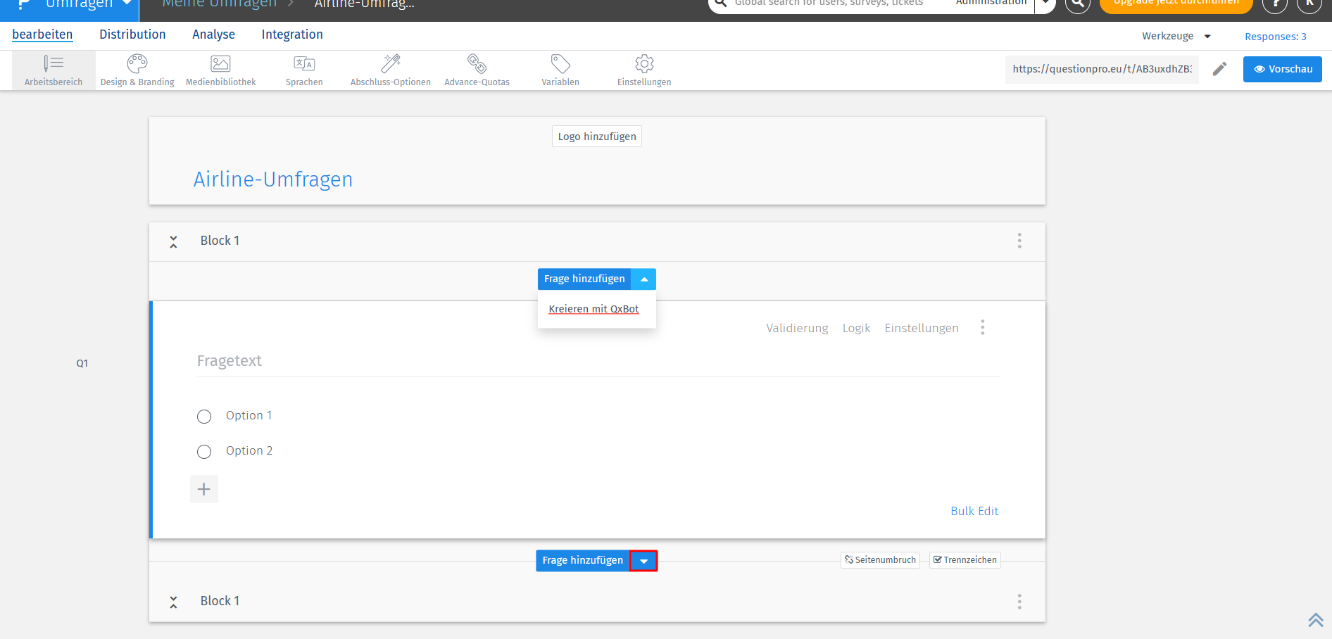The height and width of the screenshot is (639, 1332).
Task: Switch to the Distribution tab
Action: pyautogui.click(x=132, y=34)
